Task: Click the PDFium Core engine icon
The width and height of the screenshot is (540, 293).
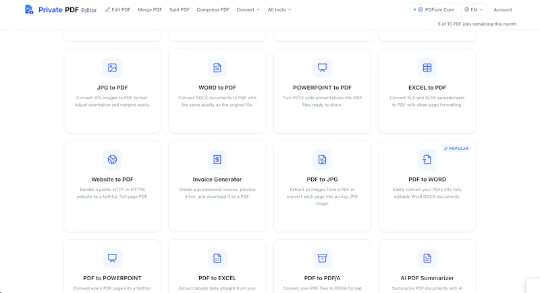Action: point(421,9)
